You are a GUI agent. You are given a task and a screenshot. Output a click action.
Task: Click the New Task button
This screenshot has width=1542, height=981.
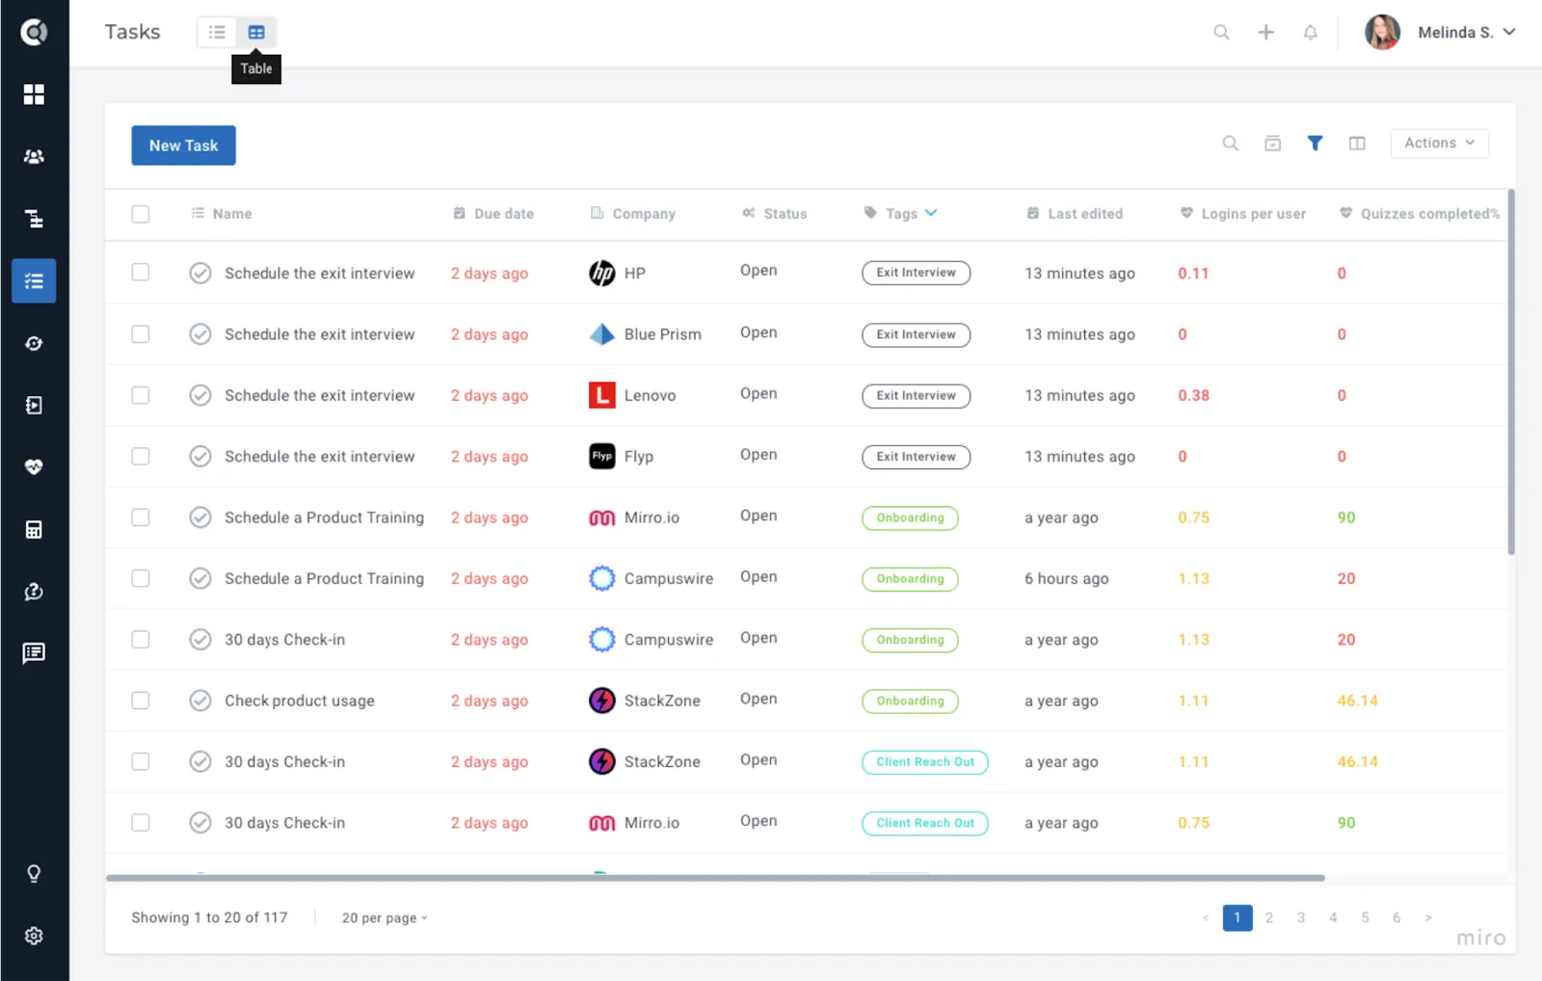point(184,146)
